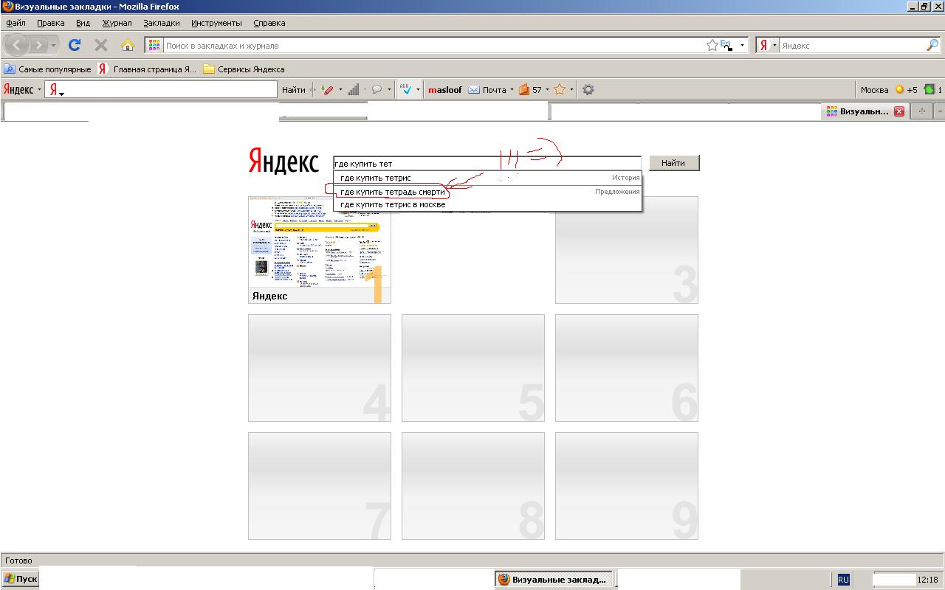Screen dimensions: 945x590
Task: Click the magnifier icon in Yandex search box
Action: tap(932, 45)
